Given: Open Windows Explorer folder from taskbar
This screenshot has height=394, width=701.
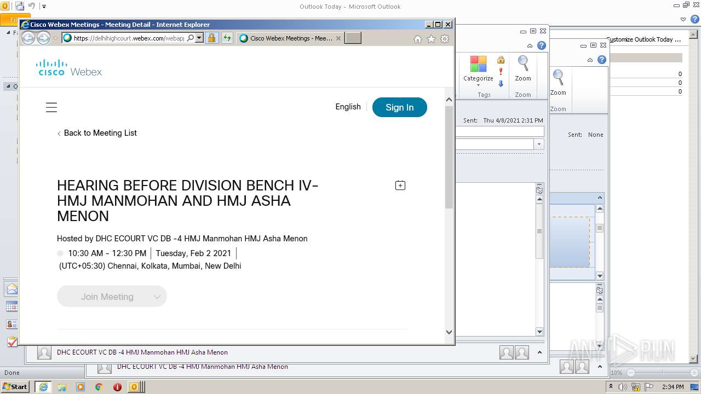Looking at the screenshot, I should (x=62, y=387).
